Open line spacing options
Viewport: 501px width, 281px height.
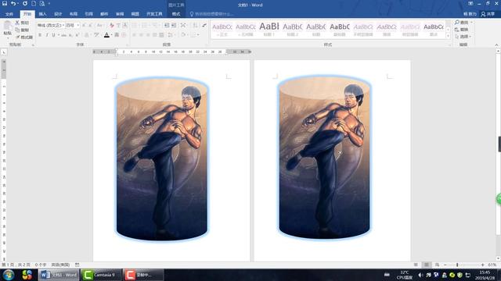tap(171, 35)
